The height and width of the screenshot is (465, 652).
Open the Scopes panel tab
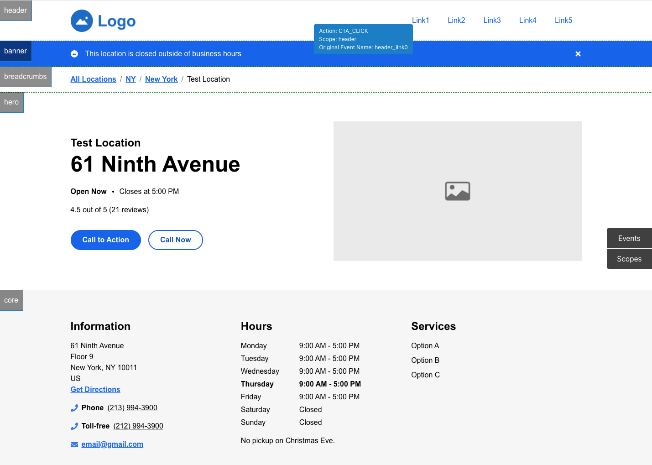[x=629, y=259]
